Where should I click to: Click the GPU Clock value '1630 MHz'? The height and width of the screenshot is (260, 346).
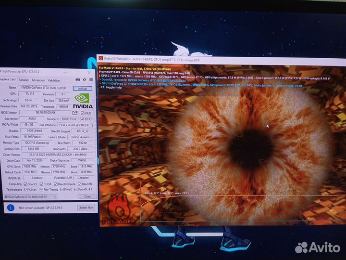pos(30,166)
